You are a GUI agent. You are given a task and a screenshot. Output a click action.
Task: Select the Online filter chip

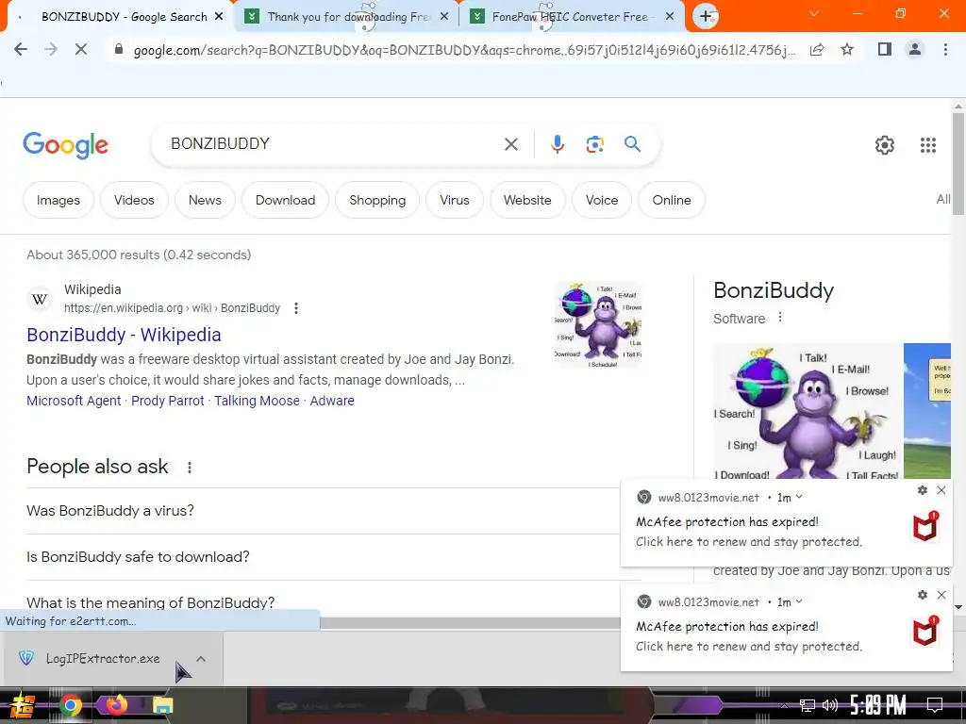tap(672, 200)
